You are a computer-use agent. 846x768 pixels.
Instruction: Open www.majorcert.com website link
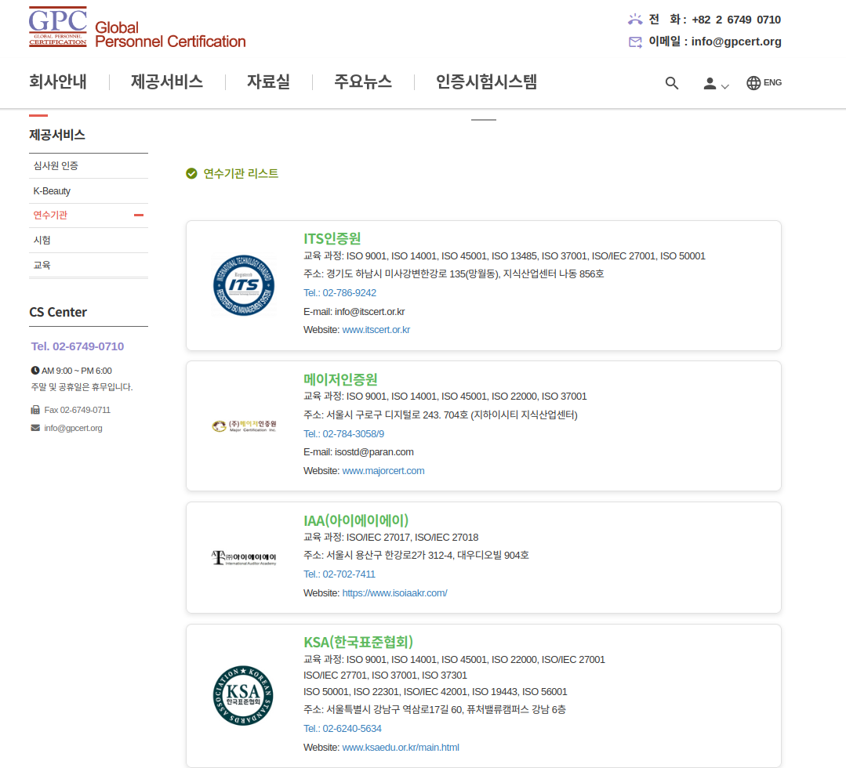coord(383,471)
